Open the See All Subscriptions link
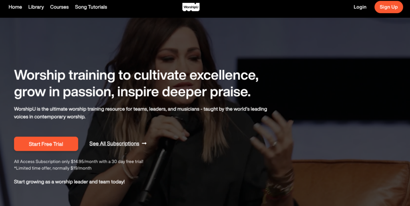 (x=114, y=143)
